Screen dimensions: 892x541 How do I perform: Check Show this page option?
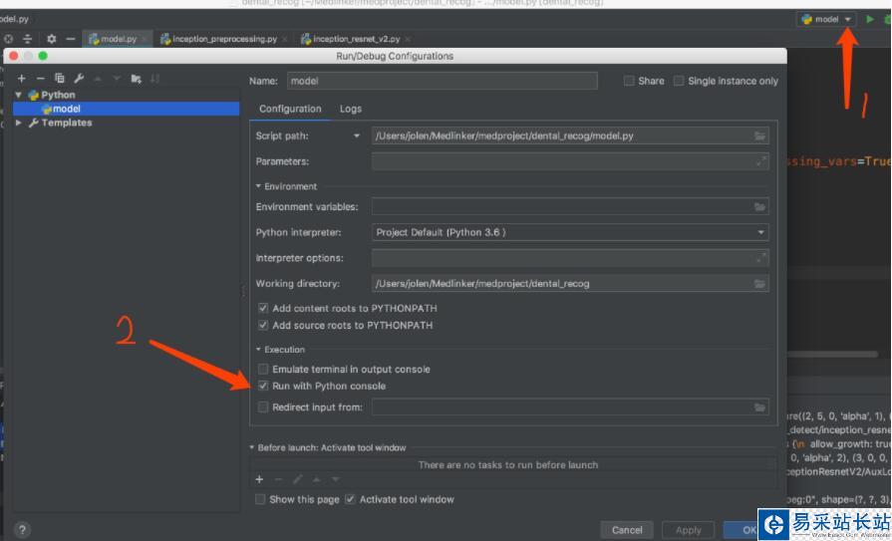click(260, 499)
